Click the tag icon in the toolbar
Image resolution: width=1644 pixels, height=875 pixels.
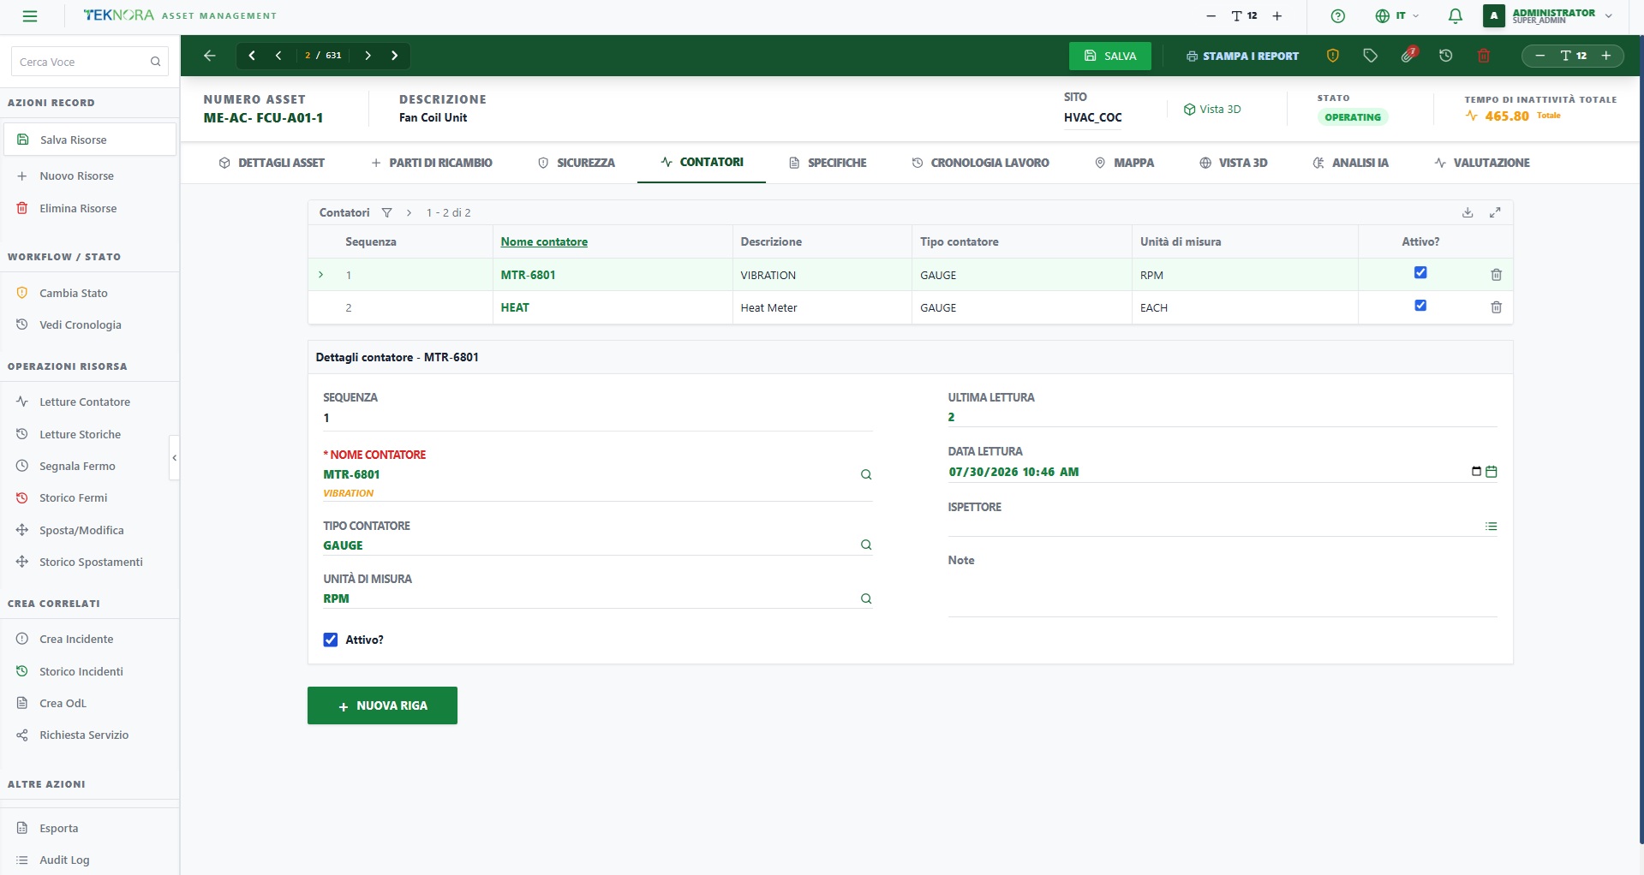pos(1370,56)
